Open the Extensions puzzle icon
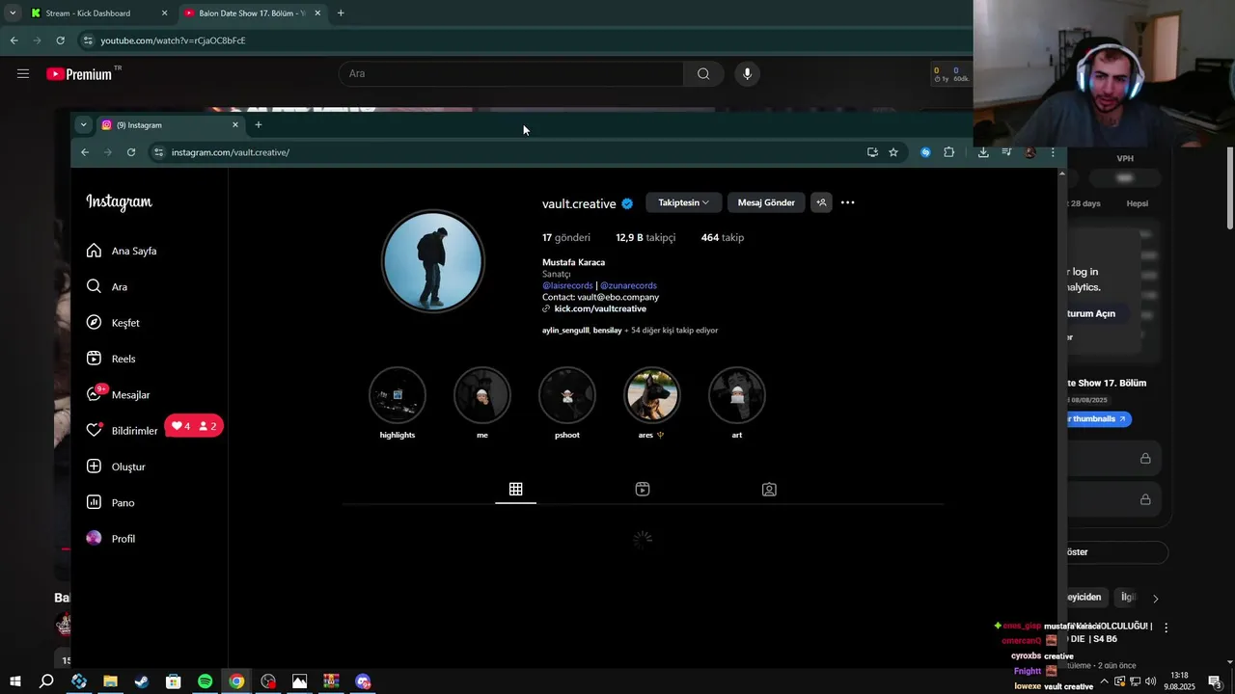The image size is (1235, 694). (948, 152)
